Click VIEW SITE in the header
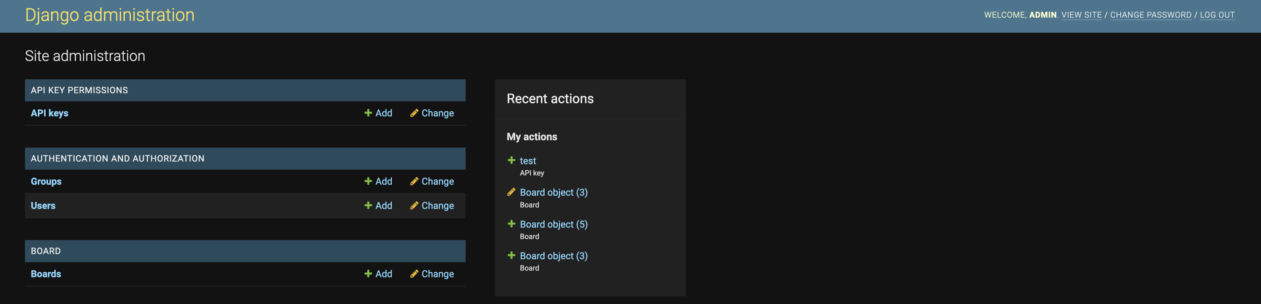Viewport: 1261px width, 304px height. 1081,15
